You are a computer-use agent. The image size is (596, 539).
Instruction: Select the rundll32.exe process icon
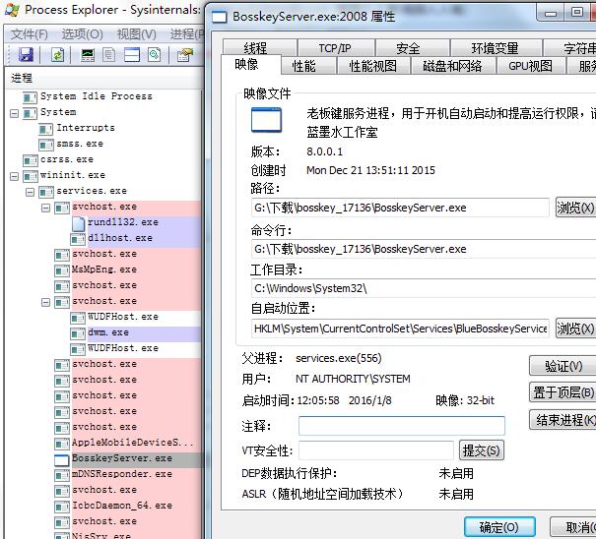click(79, 222)
